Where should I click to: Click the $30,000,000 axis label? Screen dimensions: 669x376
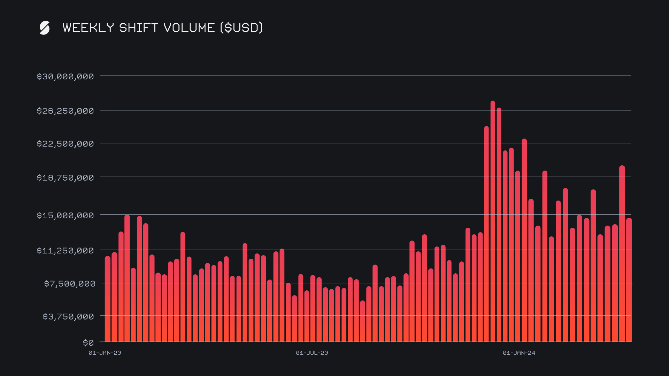click(65, 77)
